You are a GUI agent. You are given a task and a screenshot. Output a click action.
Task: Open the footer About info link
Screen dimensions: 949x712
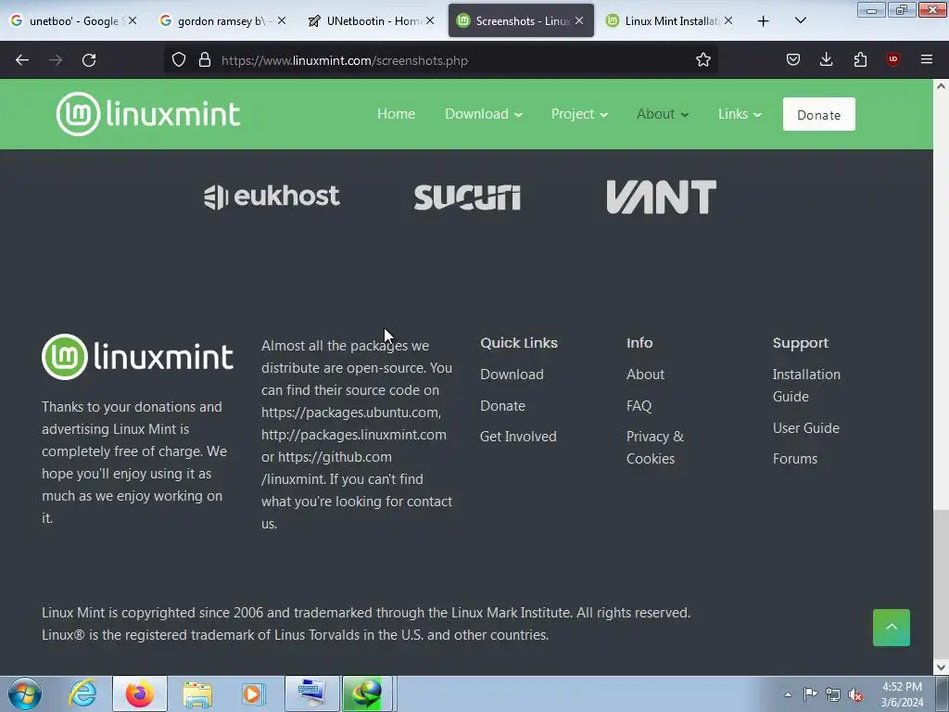pos(645,375)
